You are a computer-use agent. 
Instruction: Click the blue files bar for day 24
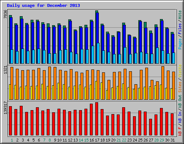tap(135, 45)
